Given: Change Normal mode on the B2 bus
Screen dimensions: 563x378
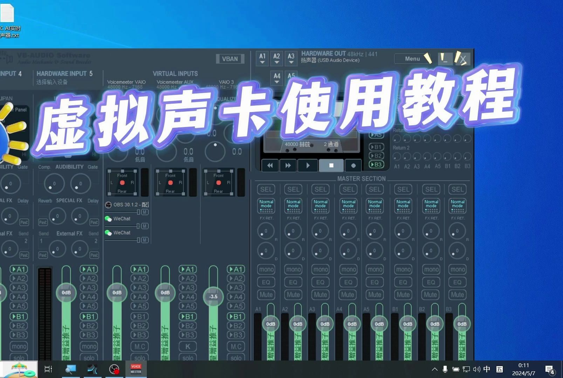Looking at the screenshot, I should pyautogui.click(x=431, y=206).
